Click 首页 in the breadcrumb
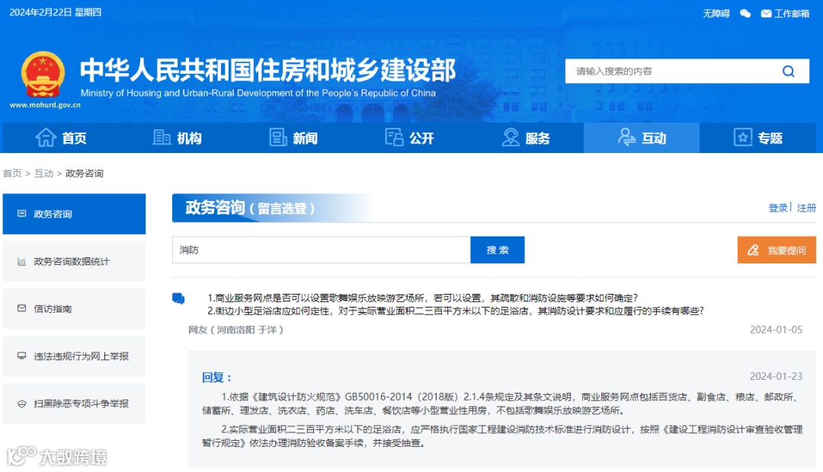This screenshot has height=472, width=823. pyautogui.click(x=13, y=173)
